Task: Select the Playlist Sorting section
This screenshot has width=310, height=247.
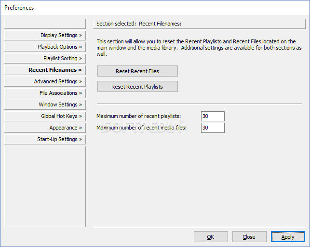Action: click(45, 58)
